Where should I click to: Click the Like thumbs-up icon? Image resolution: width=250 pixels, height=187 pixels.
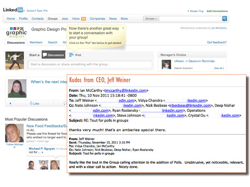[x=31, y=103]
